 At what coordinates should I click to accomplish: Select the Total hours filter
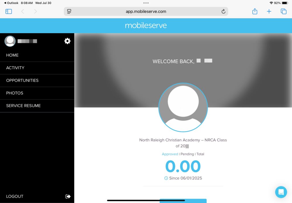pos(200,154)
